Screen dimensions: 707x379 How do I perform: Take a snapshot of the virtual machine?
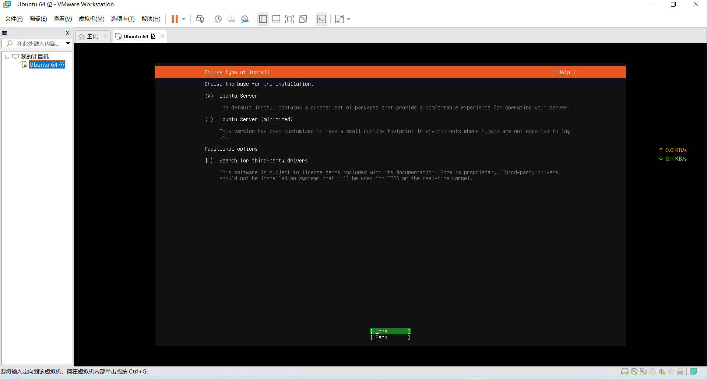(218, 19)
